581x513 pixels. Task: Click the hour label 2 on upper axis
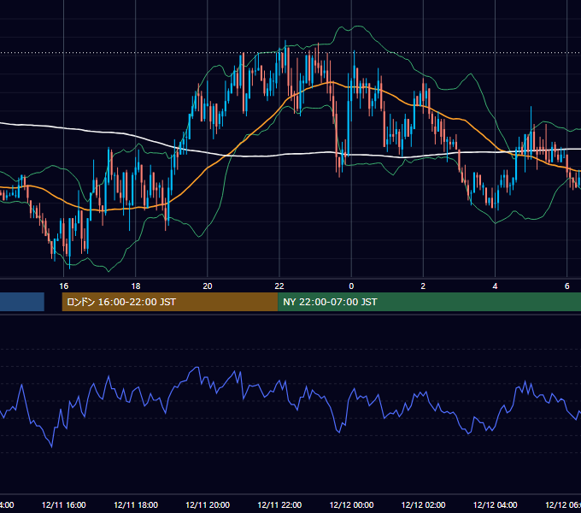(x=423, y=286)
